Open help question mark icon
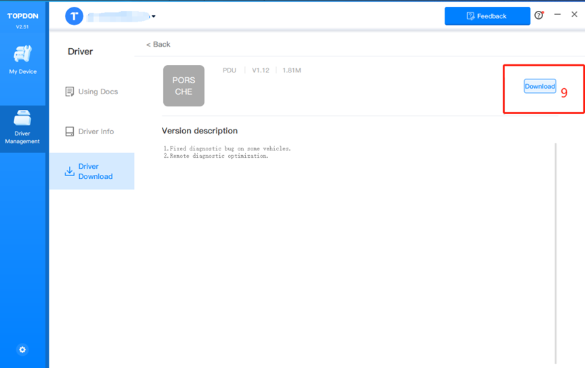This screenshot has width=585, height=368. (x=539, y=16)
